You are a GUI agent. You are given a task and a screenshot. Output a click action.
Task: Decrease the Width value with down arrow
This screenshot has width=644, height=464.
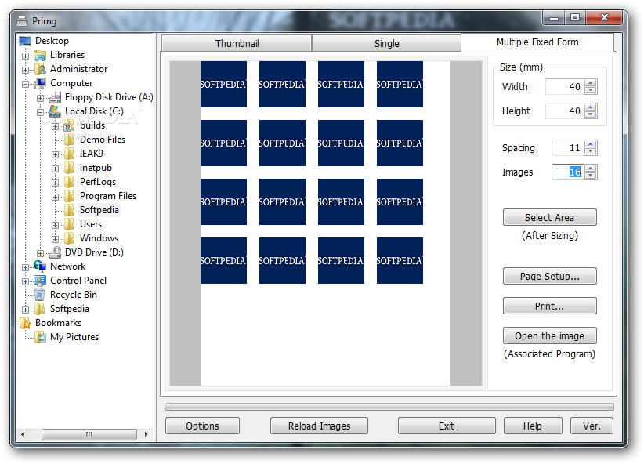coord(591,90)
